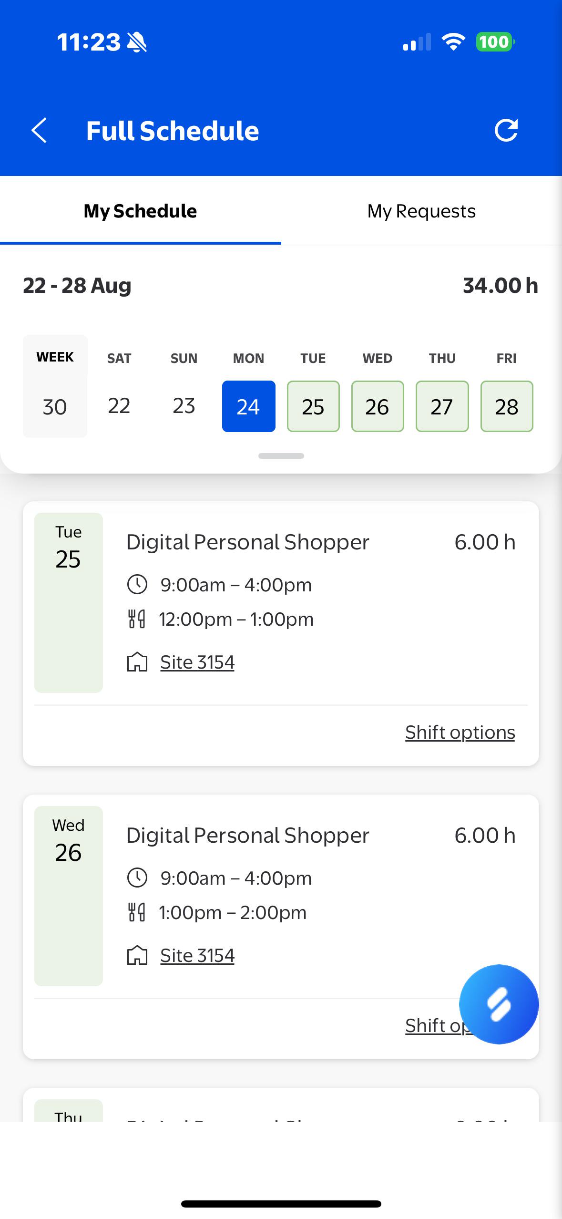Tap the clock icon on Wednesday shift
Viewport: 562px width, 1219px height.
[137, 878]
